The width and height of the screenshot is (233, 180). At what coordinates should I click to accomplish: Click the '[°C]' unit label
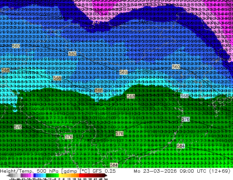point(85,171)
